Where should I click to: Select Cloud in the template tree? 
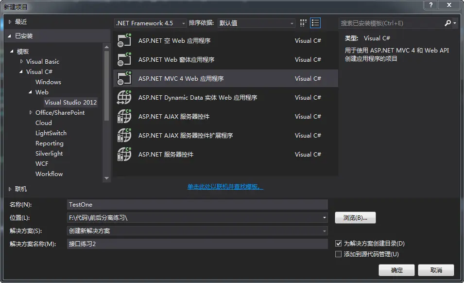click(44, 123)
